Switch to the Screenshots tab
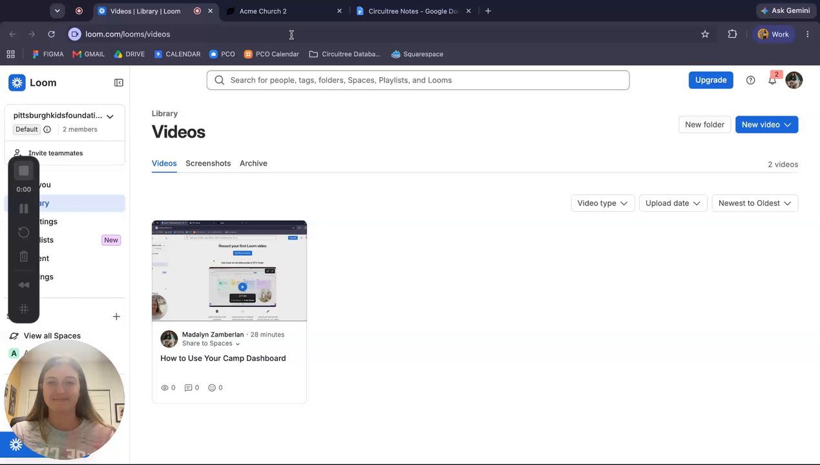The width and height of the screenshot is (820, 465). tap(208, 163)
